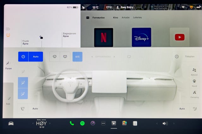Tap the orange alarm notification icon
This screenshot has width=202, height=134.
click(191, 7)
